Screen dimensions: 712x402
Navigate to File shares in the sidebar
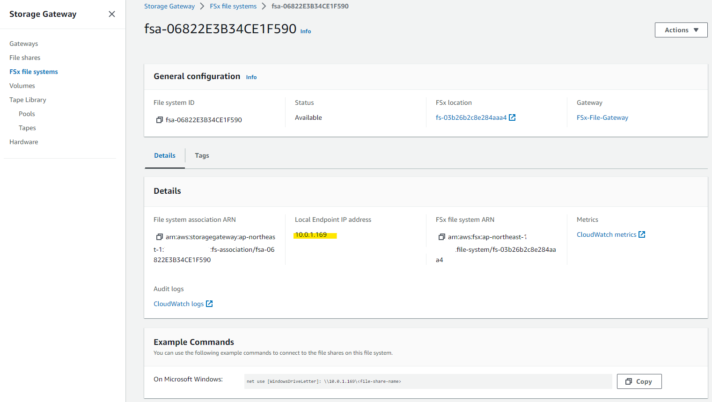[x=24, y=57]
